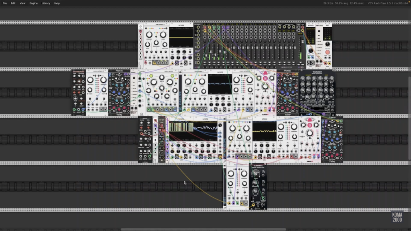Click Time knob on top-row Scope

[172, 58]
